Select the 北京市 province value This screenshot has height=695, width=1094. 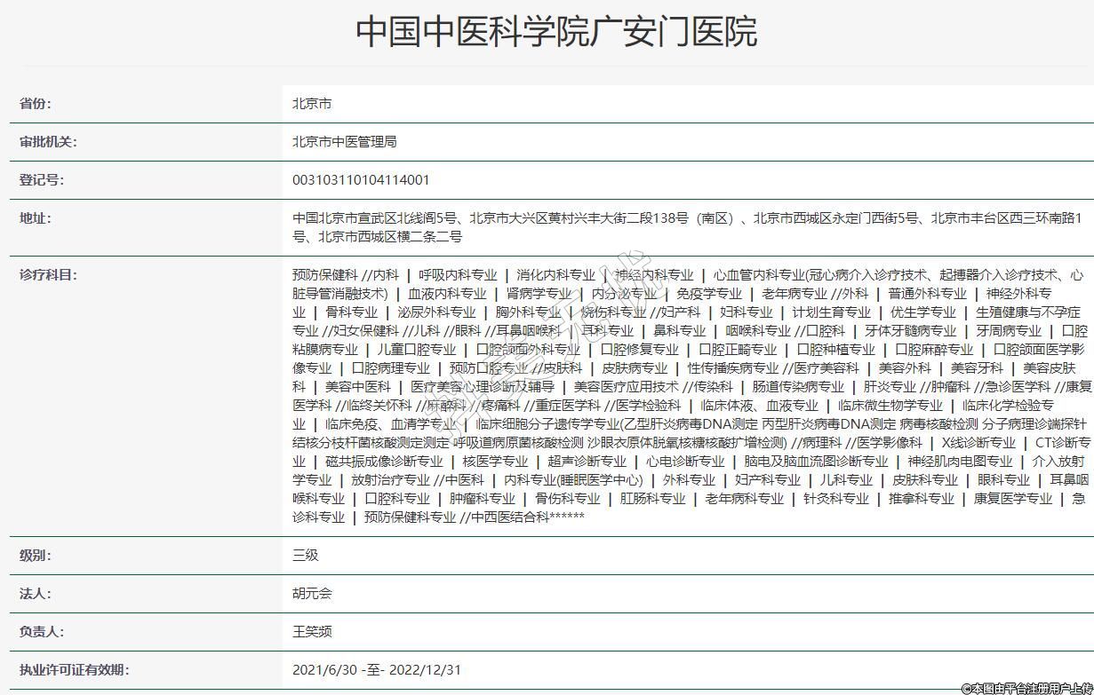(x=312, y=103)
